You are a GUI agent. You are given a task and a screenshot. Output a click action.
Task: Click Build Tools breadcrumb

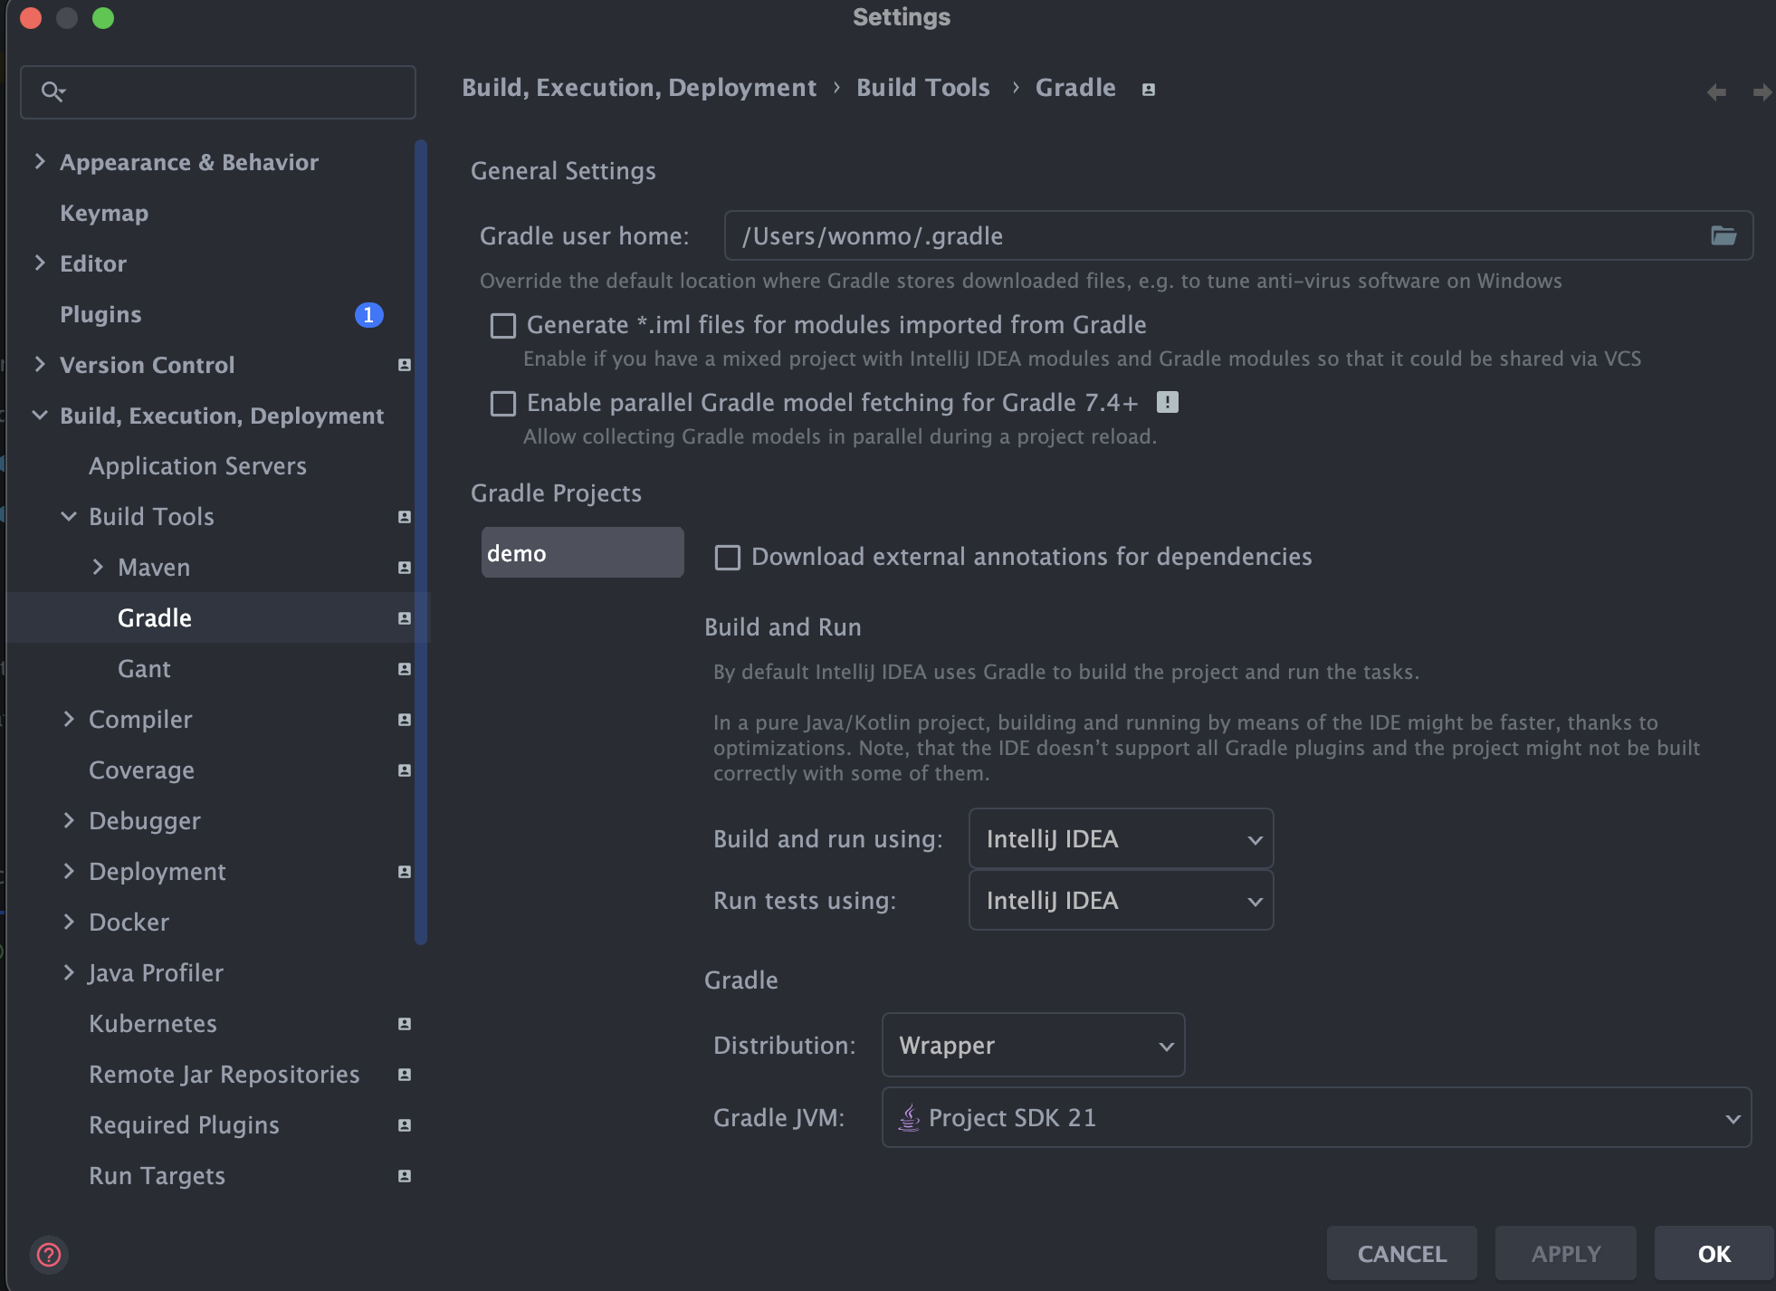tap(923, 88)
